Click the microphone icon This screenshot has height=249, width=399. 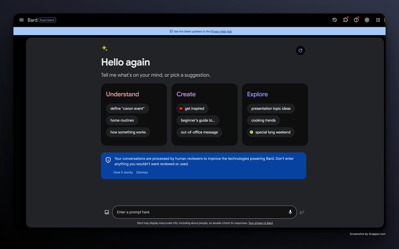pos(290,212)
